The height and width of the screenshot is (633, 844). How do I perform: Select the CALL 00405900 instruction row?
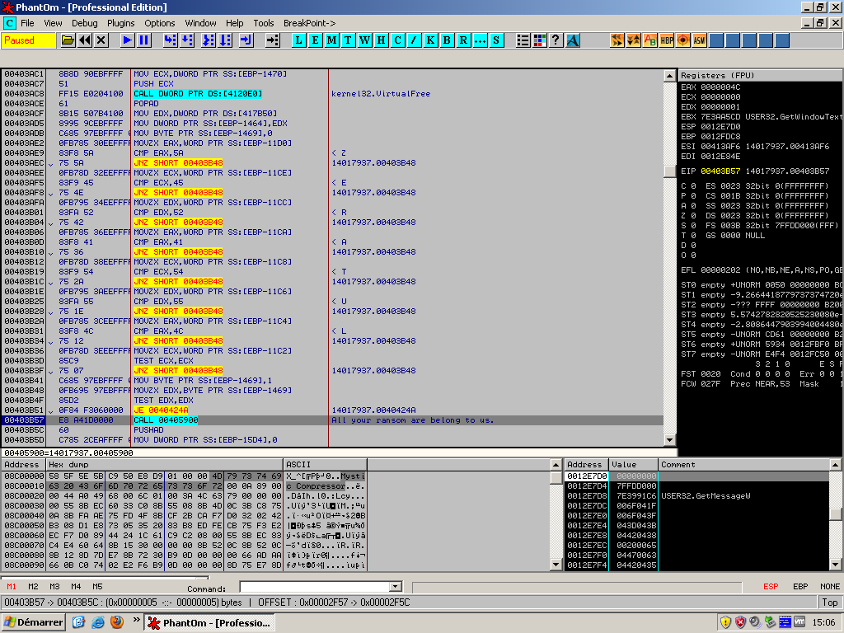coord(332,420)
